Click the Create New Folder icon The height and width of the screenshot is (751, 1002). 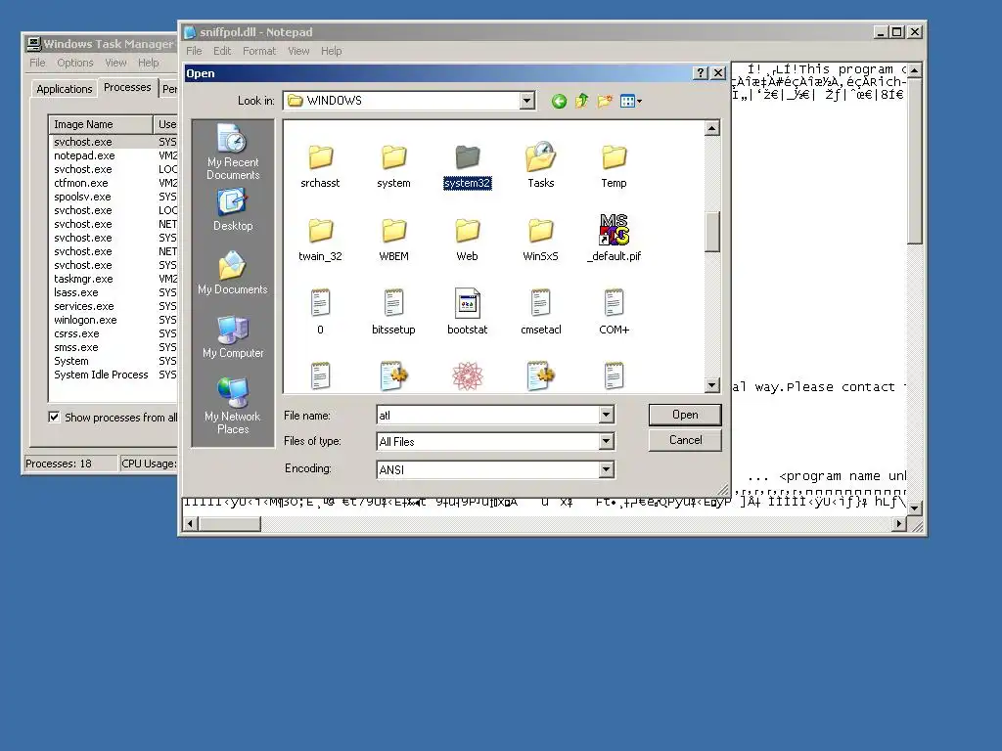(605, 101)
